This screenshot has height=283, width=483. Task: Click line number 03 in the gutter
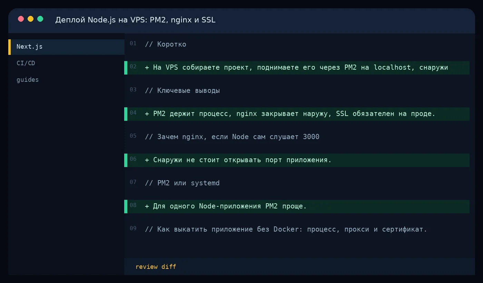[x=133, y=90]
